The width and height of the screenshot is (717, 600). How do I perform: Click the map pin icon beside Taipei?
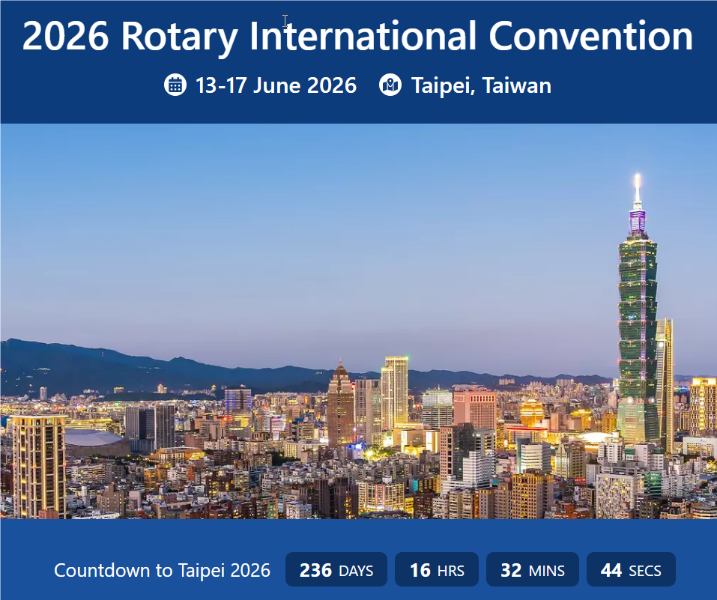(390, 85)
